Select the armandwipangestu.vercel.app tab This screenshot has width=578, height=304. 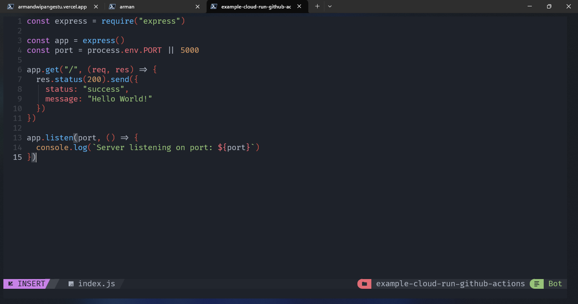point(51,6)
